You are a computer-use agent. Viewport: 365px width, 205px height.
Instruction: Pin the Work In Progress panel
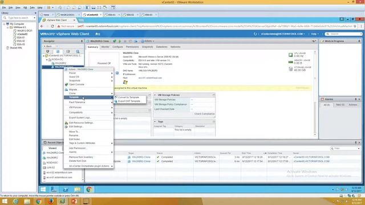click(359, 41)
